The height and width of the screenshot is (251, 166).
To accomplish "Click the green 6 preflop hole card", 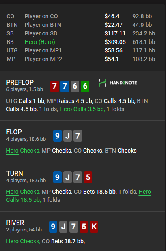I will pos(85,86).
